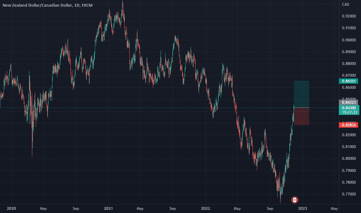Screen dimensions: 361x213
Task: Click the 0.88000 price axis label
Action: click(349, 64)
